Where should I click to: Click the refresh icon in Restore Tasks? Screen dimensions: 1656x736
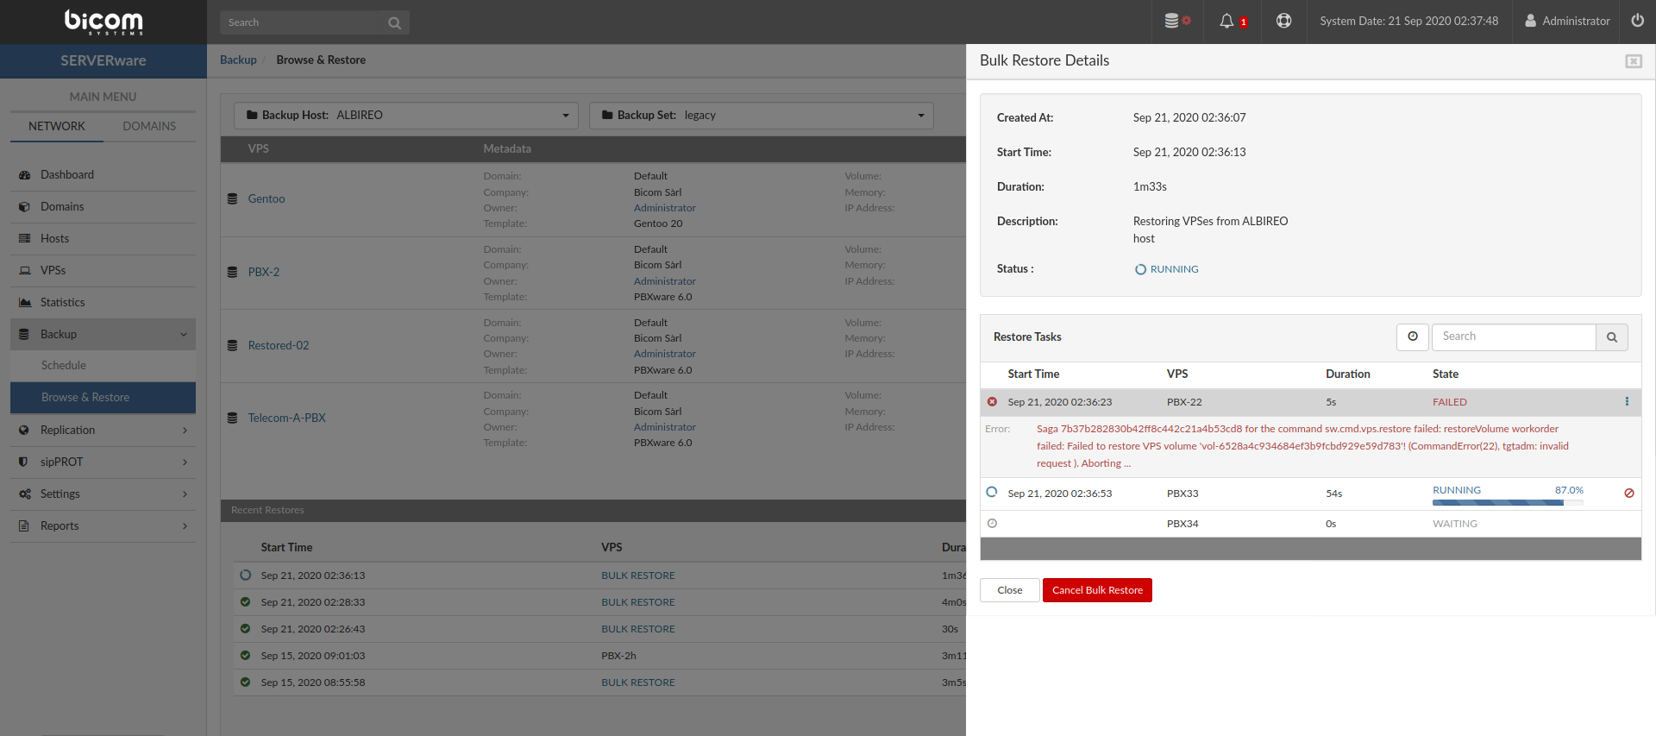pos(1413,337)
